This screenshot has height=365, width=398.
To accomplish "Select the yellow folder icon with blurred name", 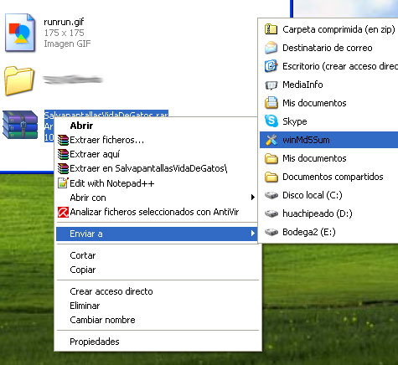I will (x=19, y=80).
